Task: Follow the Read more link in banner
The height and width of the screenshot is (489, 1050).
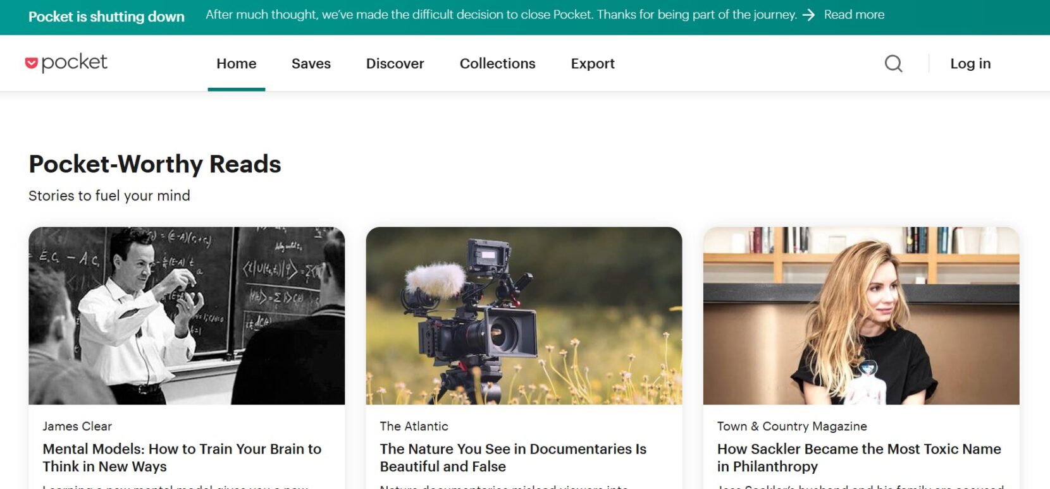Action: [854, 15]
